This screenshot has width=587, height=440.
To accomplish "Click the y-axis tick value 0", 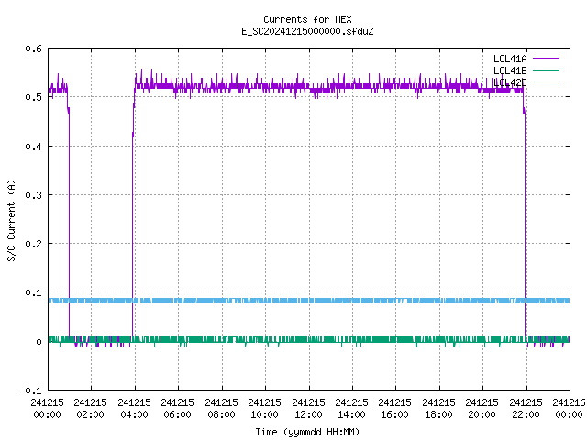I will pyautogui.click(x=39, y=342).
